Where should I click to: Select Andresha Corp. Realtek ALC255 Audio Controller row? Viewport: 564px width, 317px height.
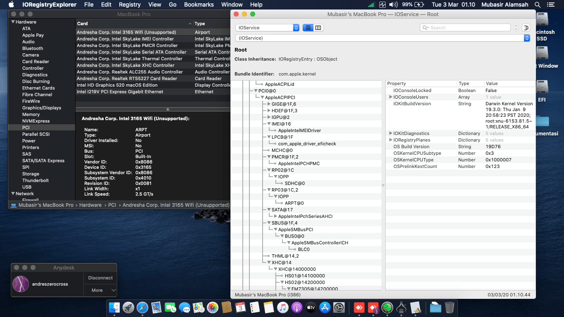(x=153, y=72)
